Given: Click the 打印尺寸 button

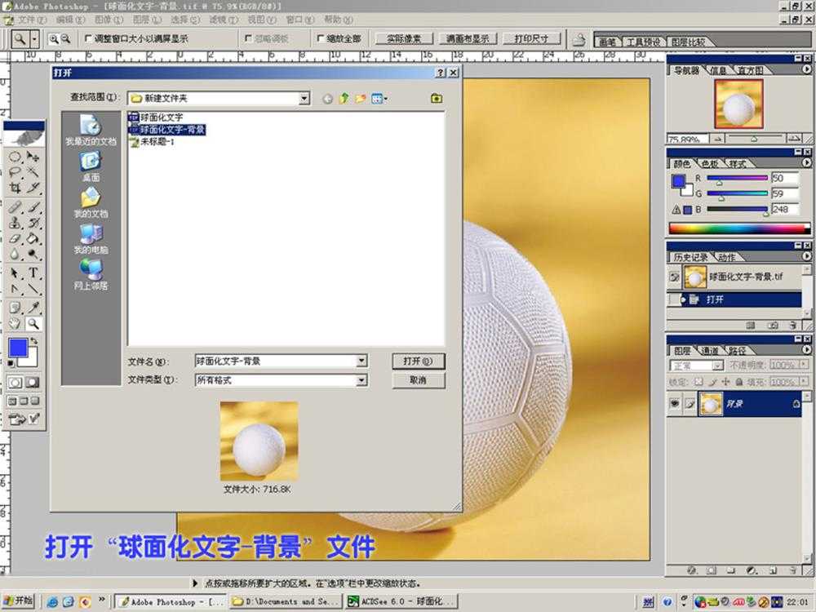Looking at the screenshot, I should (531, 38).
